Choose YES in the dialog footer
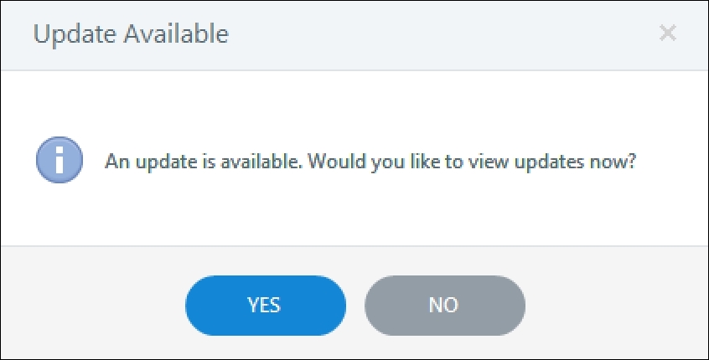 tap(266, 306)
